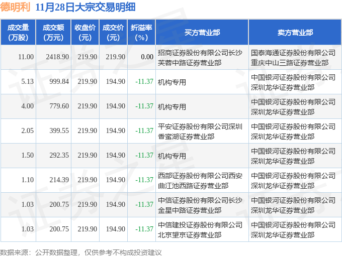Click -11.37 in the 214.39 amount row
342x257 pixels.
[x=144, y=180]
